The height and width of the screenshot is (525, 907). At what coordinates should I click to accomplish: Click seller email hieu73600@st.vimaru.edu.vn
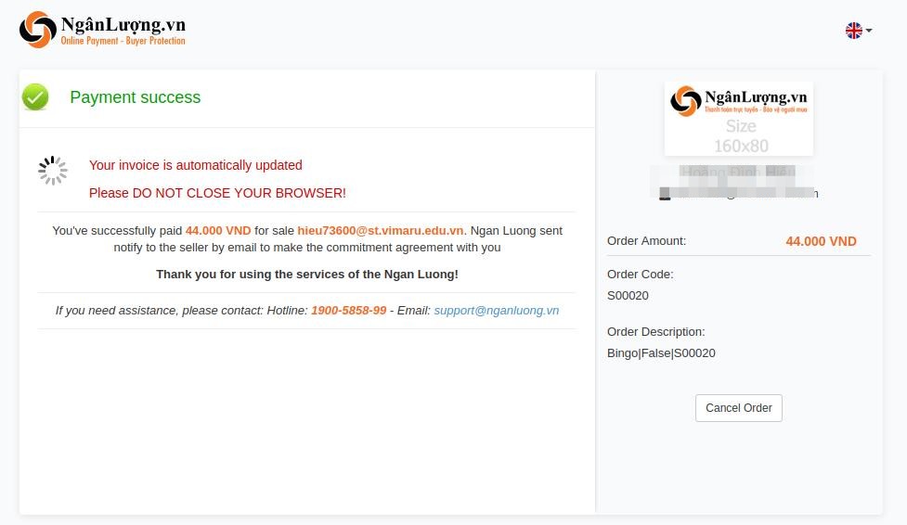pos(380,231)
